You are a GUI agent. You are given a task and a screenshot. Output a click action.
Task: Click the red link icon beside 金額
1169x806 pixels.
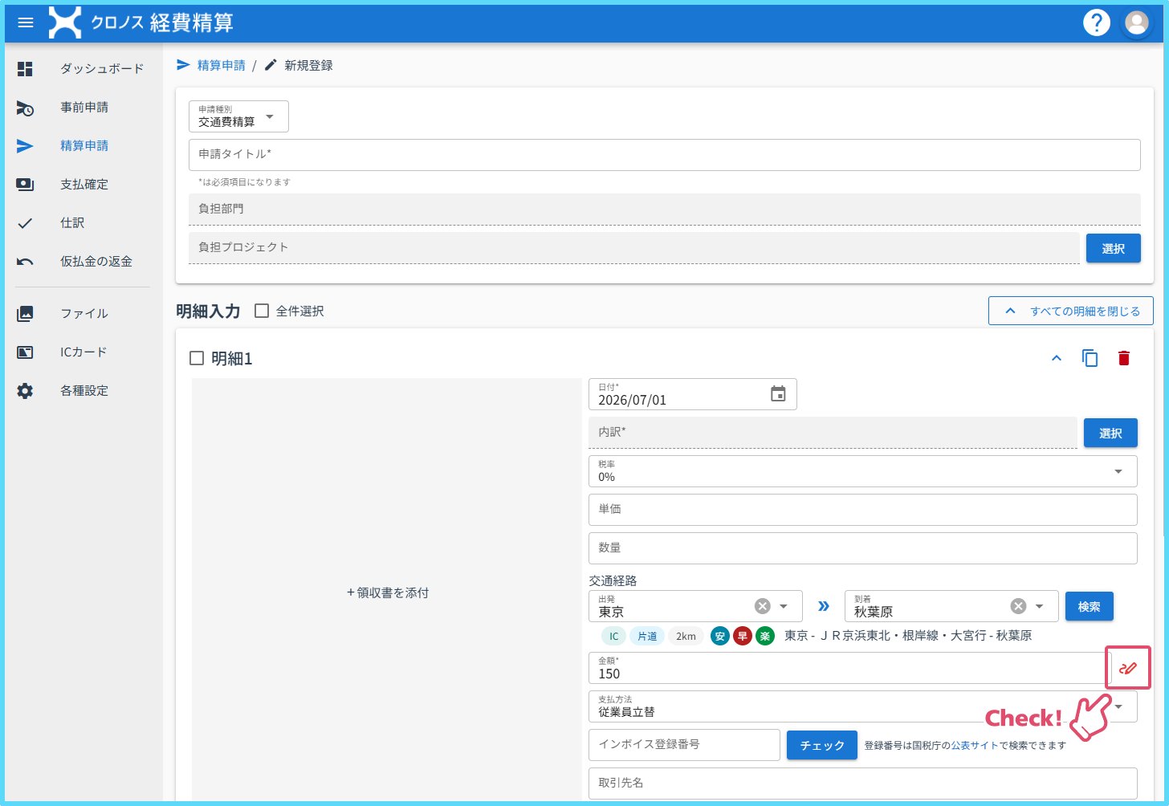tap(1128, 668)
